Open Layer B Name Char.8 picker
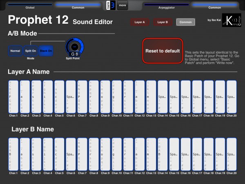 click(94, 154)
